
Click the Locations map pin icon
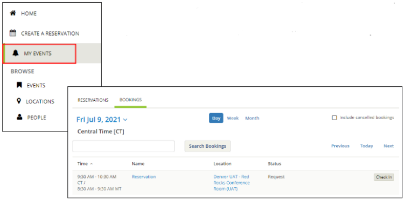point(19,101)
